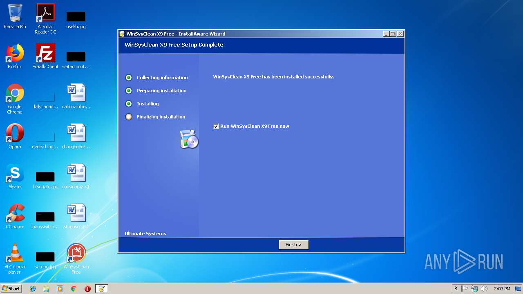The image size is (523, 294).
Task: Click the installer title bar icon
Action: (122, 34)
